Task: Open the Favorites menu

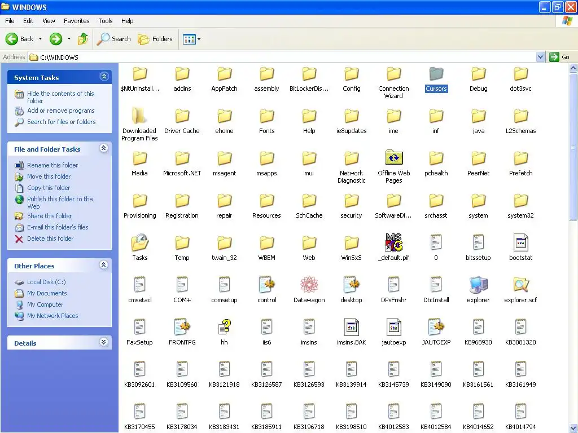Action: tap(76, 21)
